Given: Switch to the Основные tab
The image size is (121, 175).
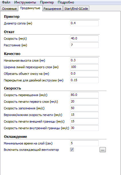Looking at the screenshot, I should [9, 9].
